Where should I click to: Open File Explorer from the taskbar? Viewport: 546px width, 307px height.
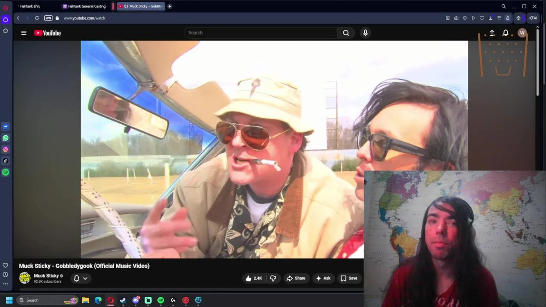click(85, 300)
